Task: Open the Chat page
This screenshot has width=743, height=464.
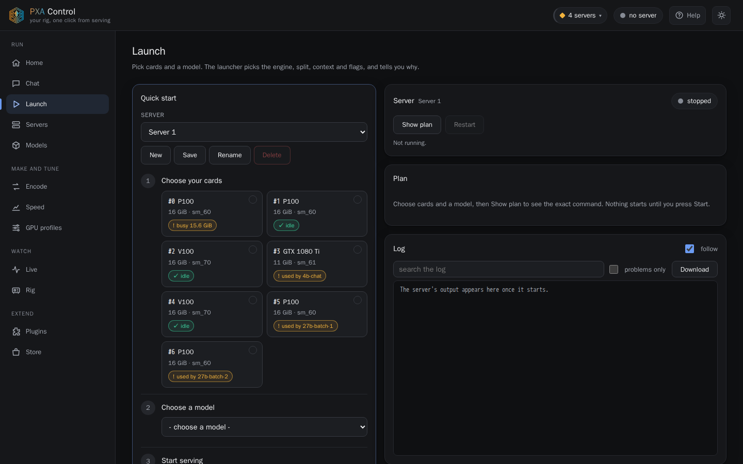Action: (58, 84)
